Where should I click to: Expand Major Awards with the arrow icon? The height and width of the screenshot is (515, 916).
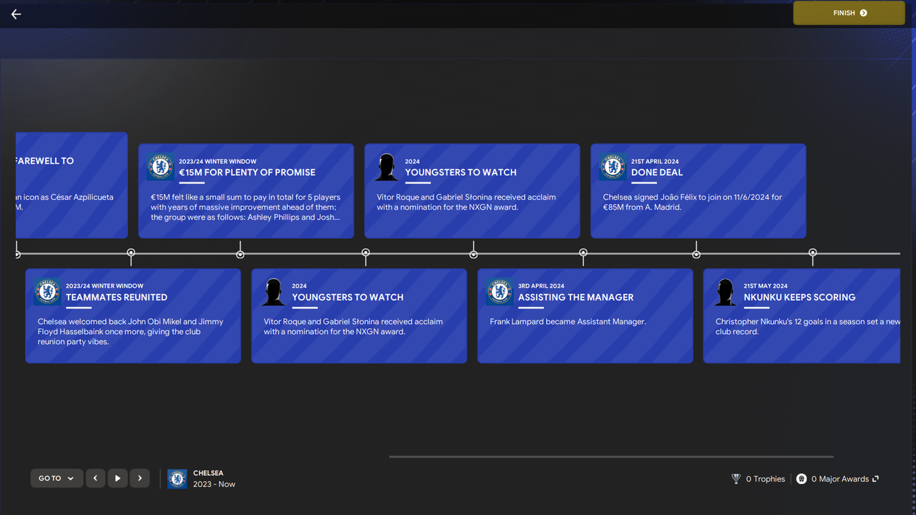coord(875,479)
